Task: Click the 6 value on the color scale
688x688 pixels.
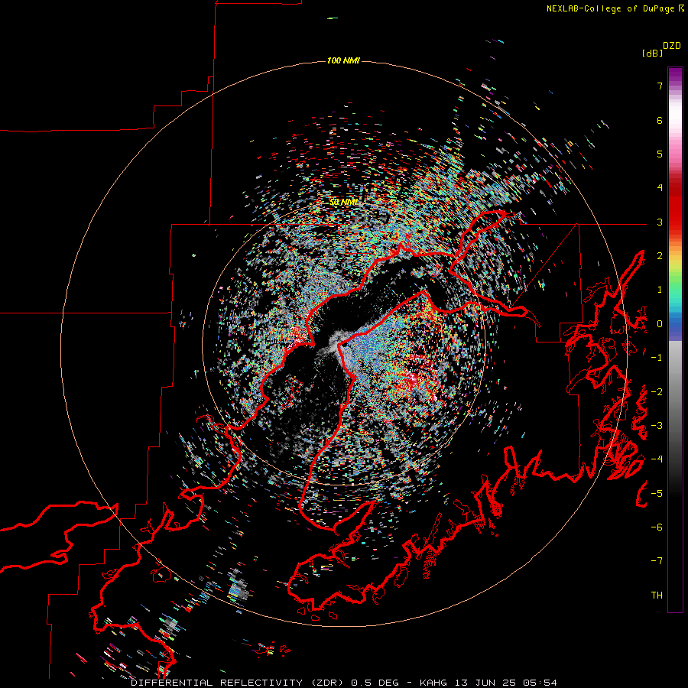Action: (660, 120)
